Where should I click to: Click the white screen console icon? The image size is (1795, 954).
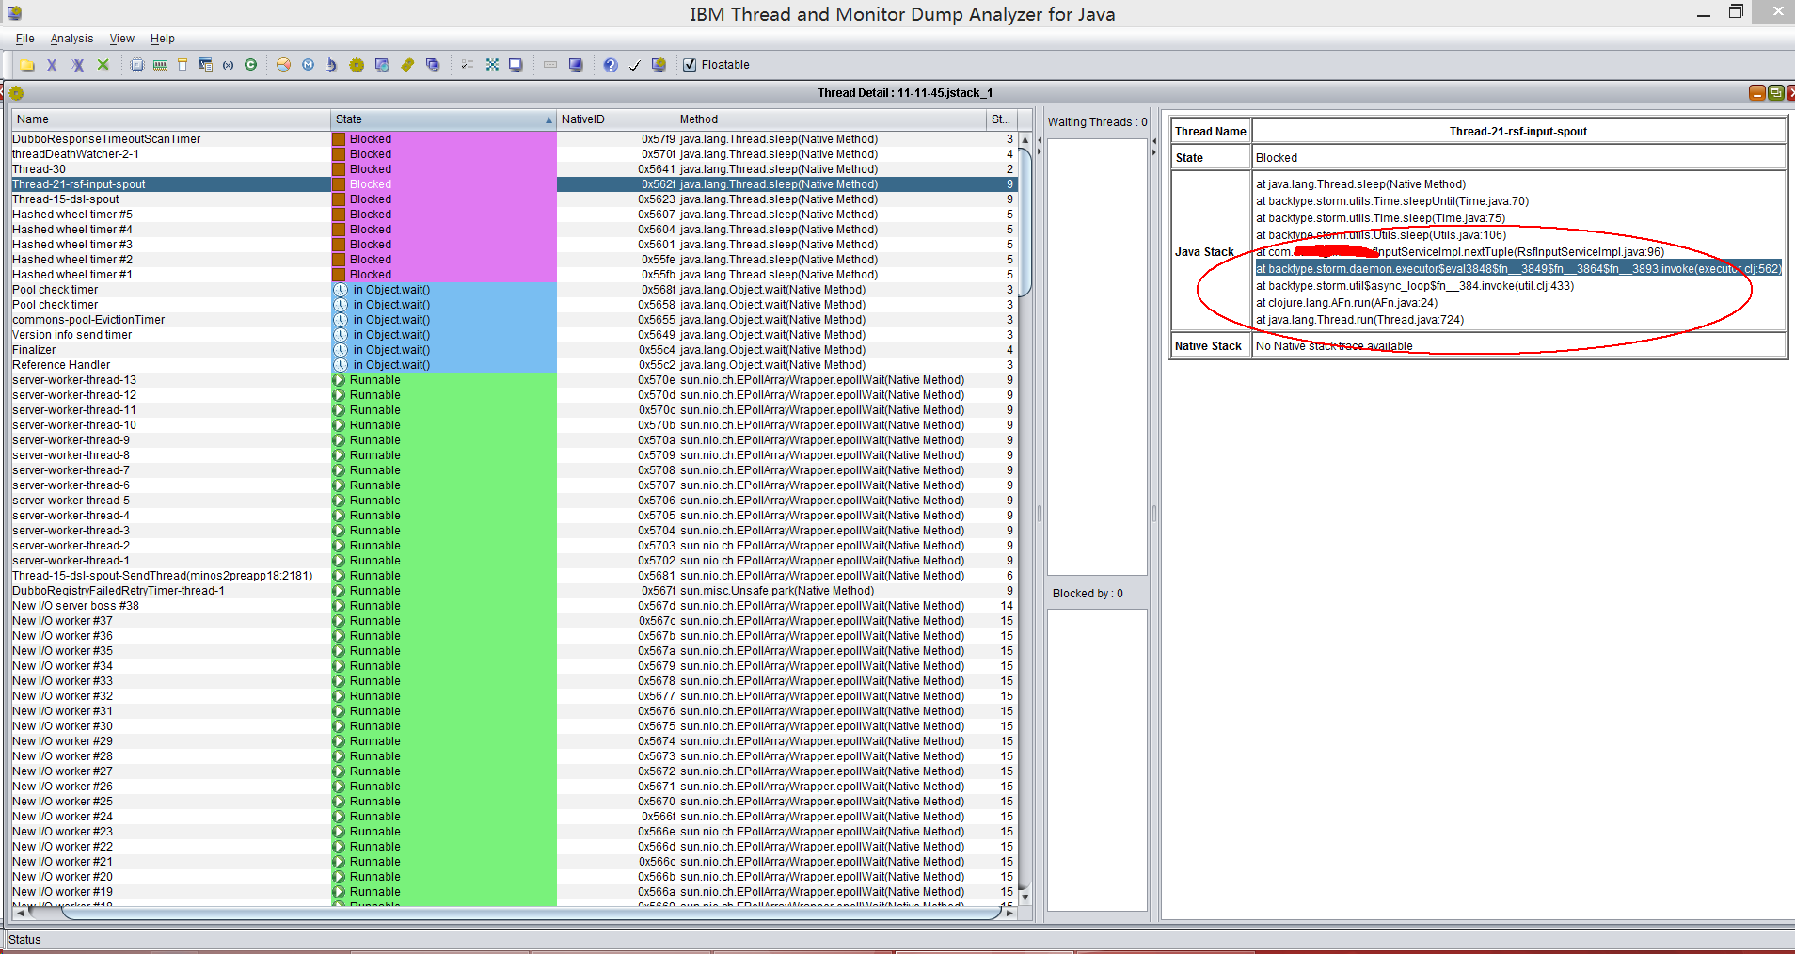516,65
